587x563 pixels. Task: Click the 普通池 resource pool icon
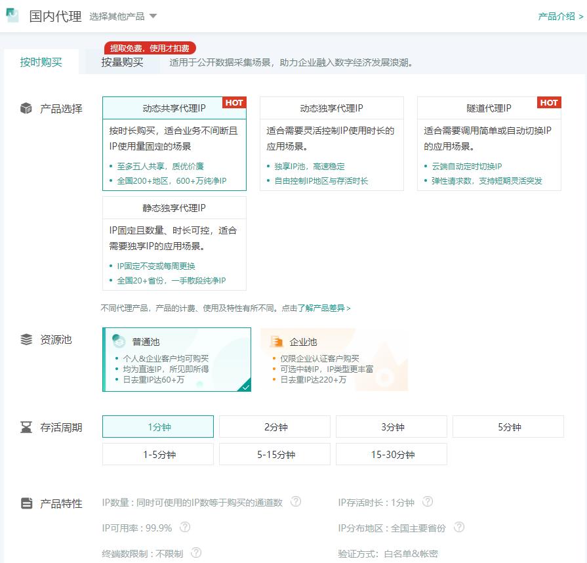(119, 341)
